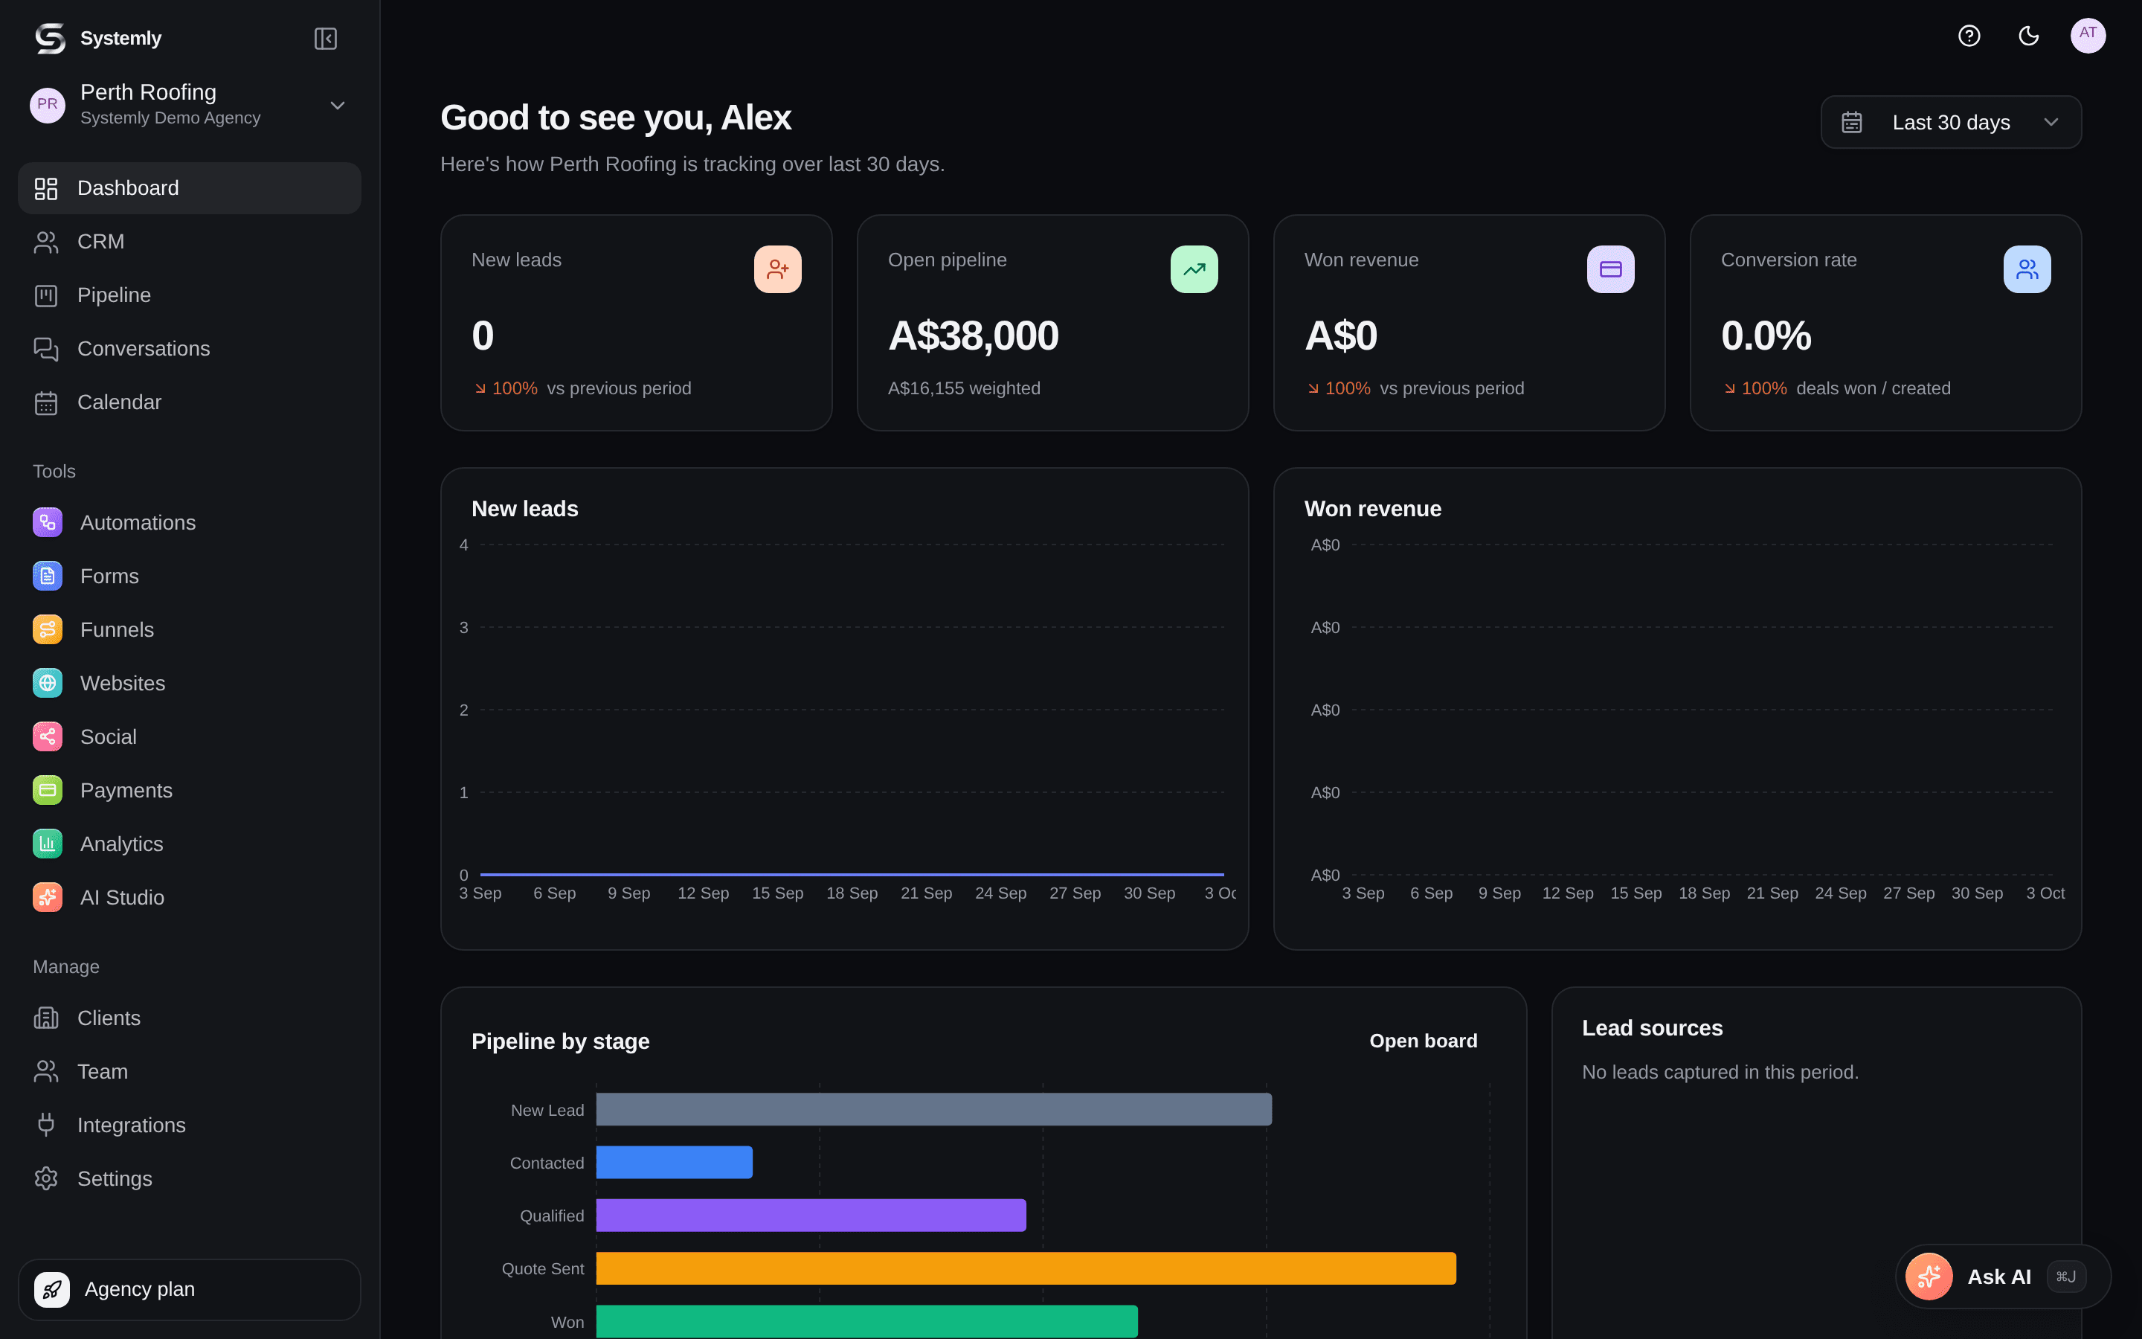The width and height of the screenshot is (2142, 1339).
Task: Click the Funnels tool icon
Action: [48, 629]
